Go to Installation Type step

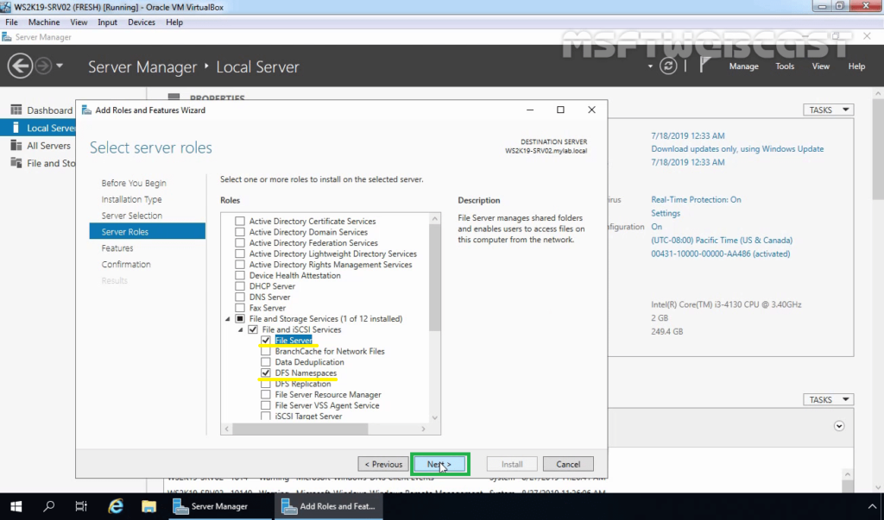[x=131, y=199]
